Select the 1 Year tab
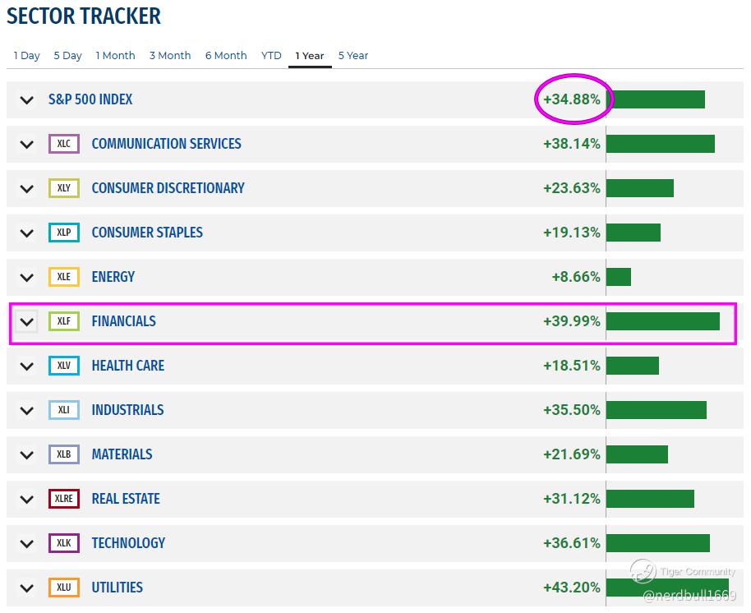The width and height of the screenshot is (751, 613). pos(310,56)
